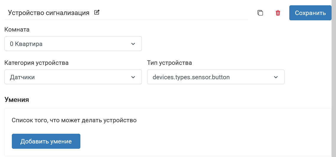This screenshot has height=157, width=336.
Task: Click the device name Устройство сигнализация
Action: coord(49,13)
